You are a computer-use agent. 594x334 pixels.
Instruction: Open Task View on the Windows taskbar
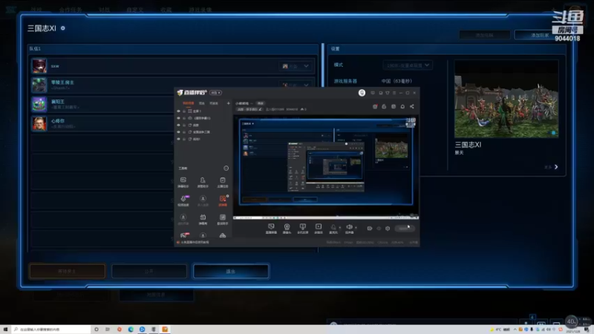(108, 330)
